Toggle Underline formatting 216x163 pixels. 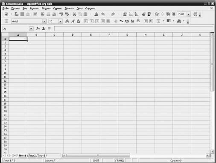pos(78,21)
